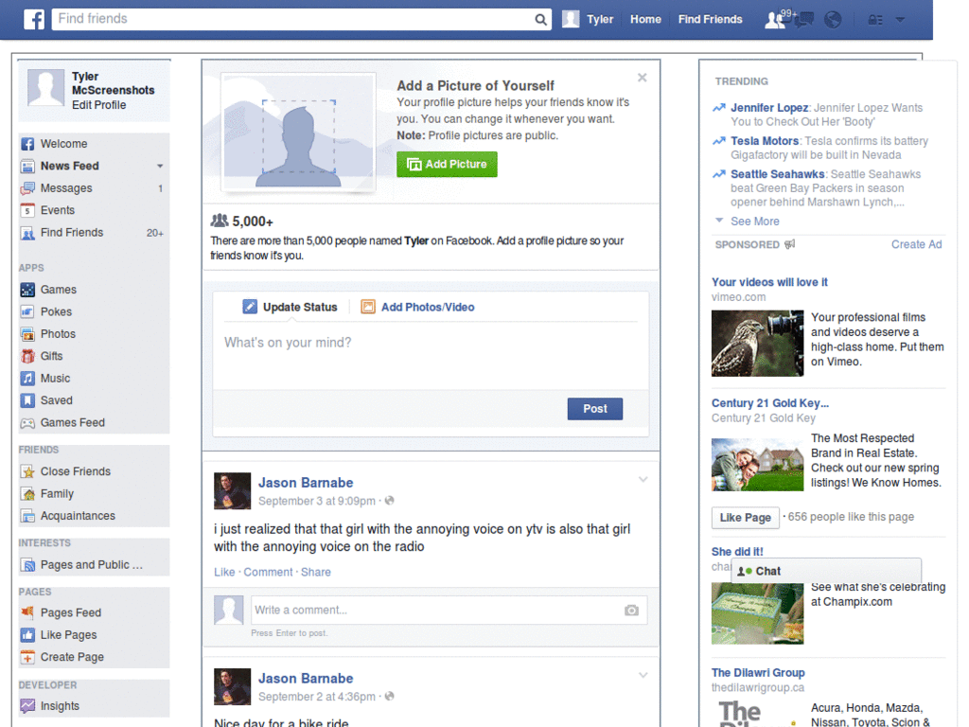Image resolution: width=969 pixels, height=727 pixels.
Task: Open Find Friends in top navigation
Action: point(710,19)
